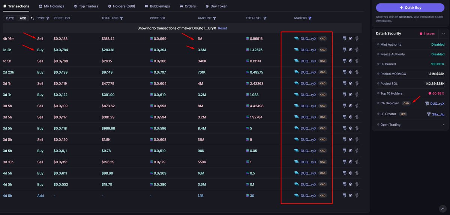
Task: Explorer icon in the $98.68 row
Action: click(357, 173)
